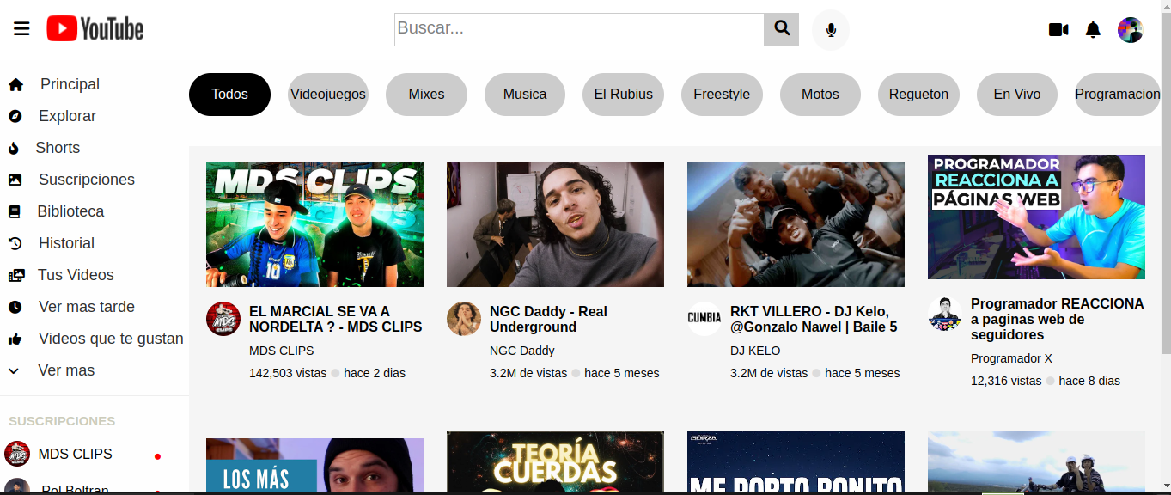Select the Freestyle filter chip
The width and height of the screenshot is (1171, 495).
click(x=722, y=95)
